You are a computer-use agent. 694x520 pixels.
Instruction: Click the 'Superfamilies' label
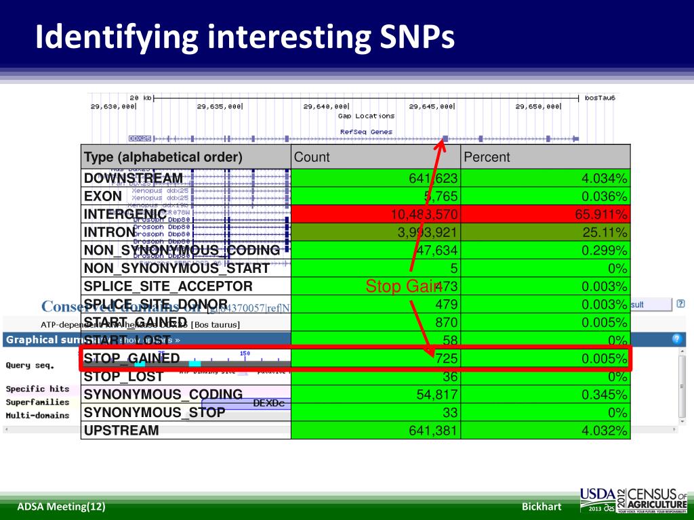click(38, 402)
